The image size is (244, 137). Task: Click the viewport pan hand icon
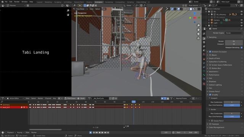pos(198,30)
